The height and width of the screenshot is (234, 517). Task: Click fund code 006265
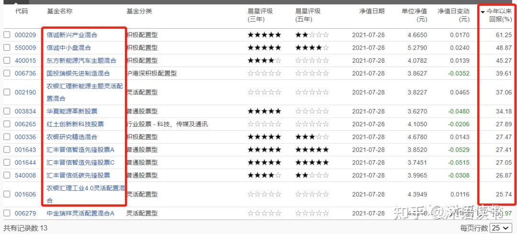tap(25, 124)
